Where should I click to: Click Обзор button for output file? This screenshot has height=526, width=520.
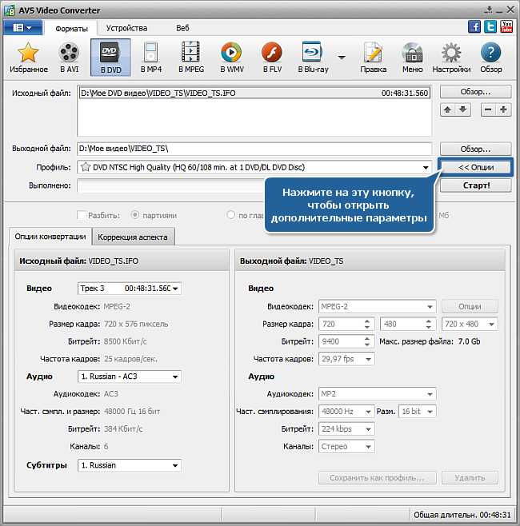pyautogui.click(x=476, y=149)
